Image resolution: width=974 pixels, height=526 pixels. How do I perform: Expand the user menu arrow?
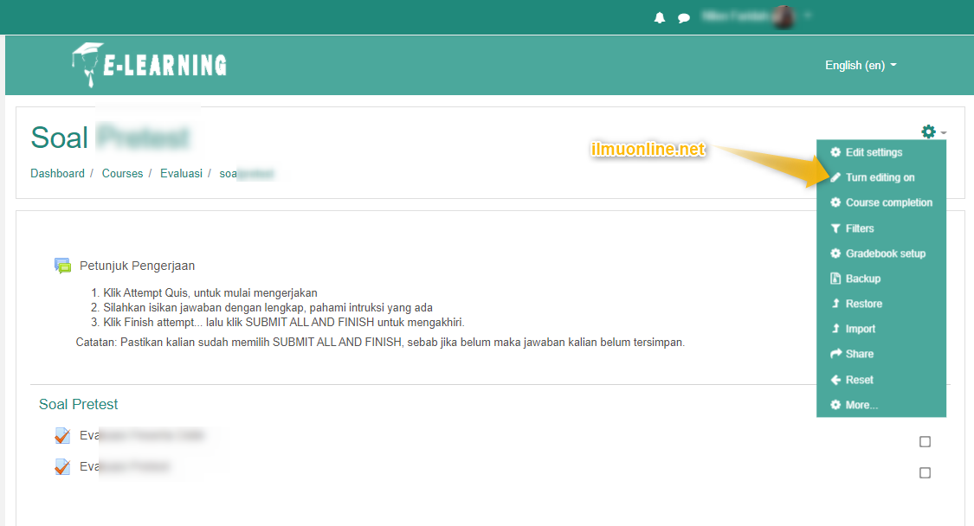[x=809, y=16]
